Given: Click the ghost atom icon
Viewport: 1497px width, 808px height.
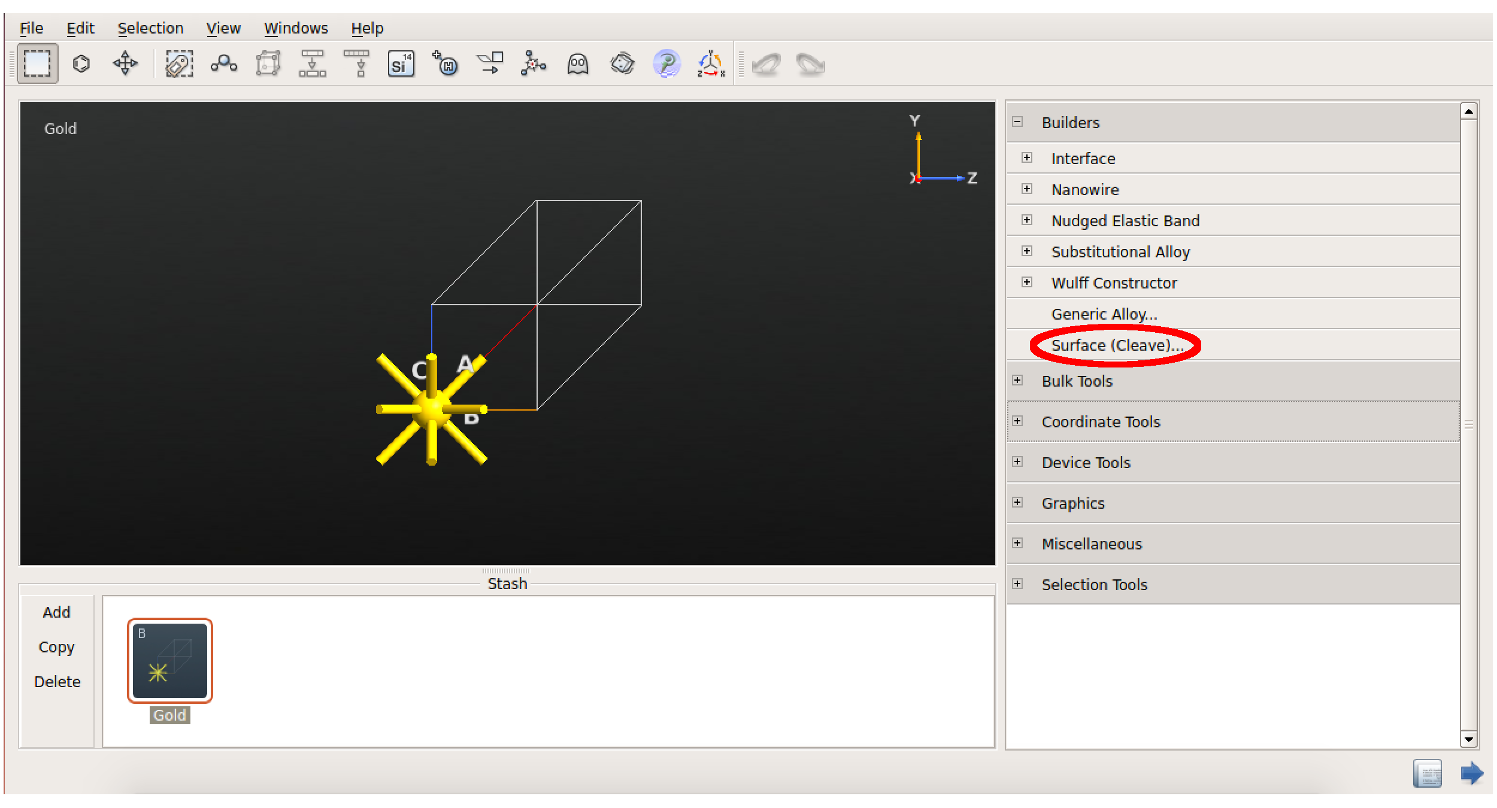Looking at the screenshot, I should (x=578, y=63).
